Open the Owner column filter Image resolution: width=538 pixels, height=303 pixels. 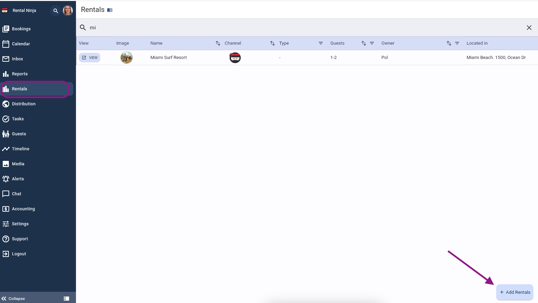pos(457,43)
